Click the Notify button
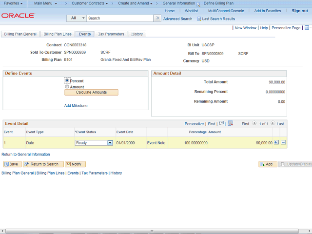Screen dimensions: 312x234 [75, 164]
